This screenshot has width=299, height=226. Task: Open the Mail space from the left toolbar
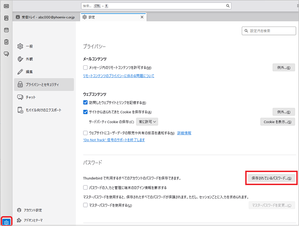coord(6,6)
